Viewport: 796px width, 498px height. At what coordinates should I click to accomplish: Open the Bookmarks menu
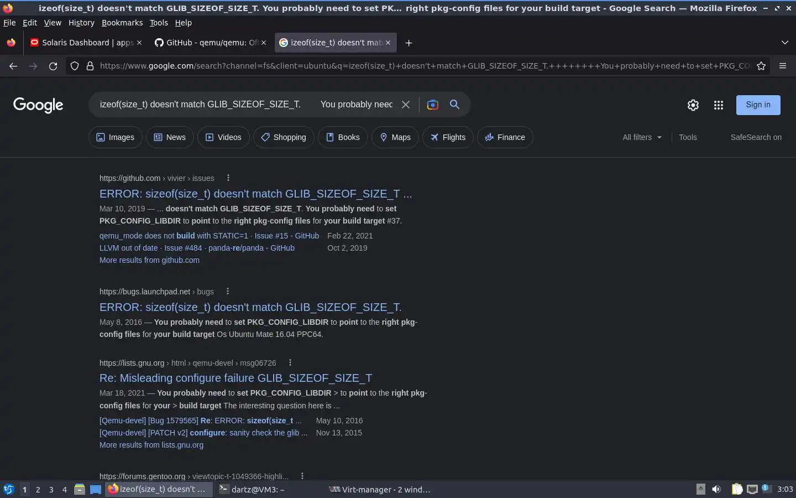tap(122, 23)
